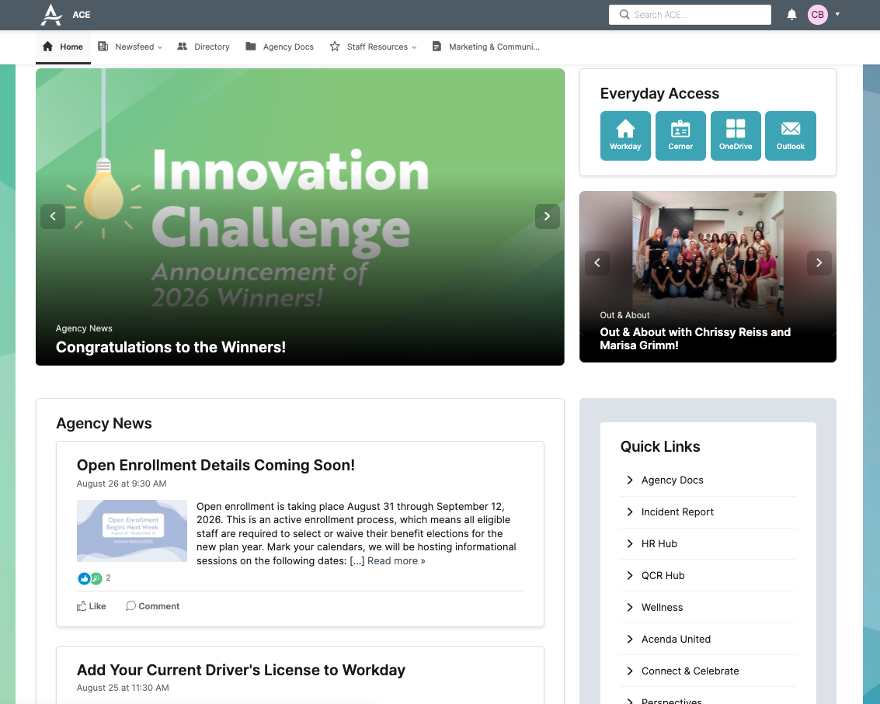Open the Newsfeed menu
Viewport: 880px width, 704px height.
pyautogui.click(x=130, y=47)
